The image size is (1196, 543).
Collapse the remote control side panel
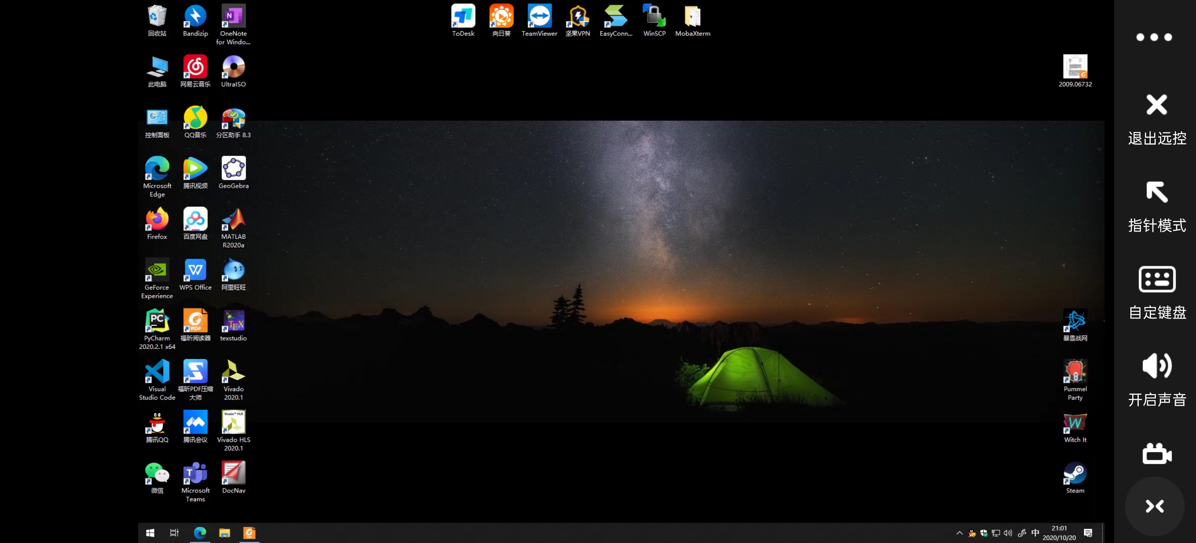(x=1154, y=506)
